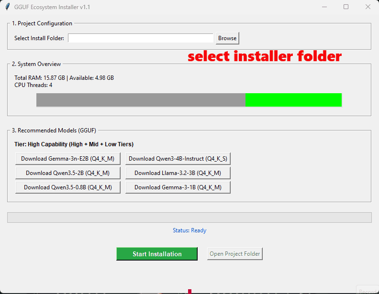
Task: Download the Qwen3.5-0.8B (Q4_K_M) model
Action: point(67,187)
